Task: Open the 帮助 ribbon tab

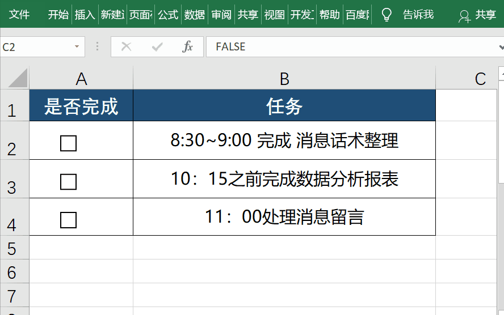Action: [x=329, y=14]
